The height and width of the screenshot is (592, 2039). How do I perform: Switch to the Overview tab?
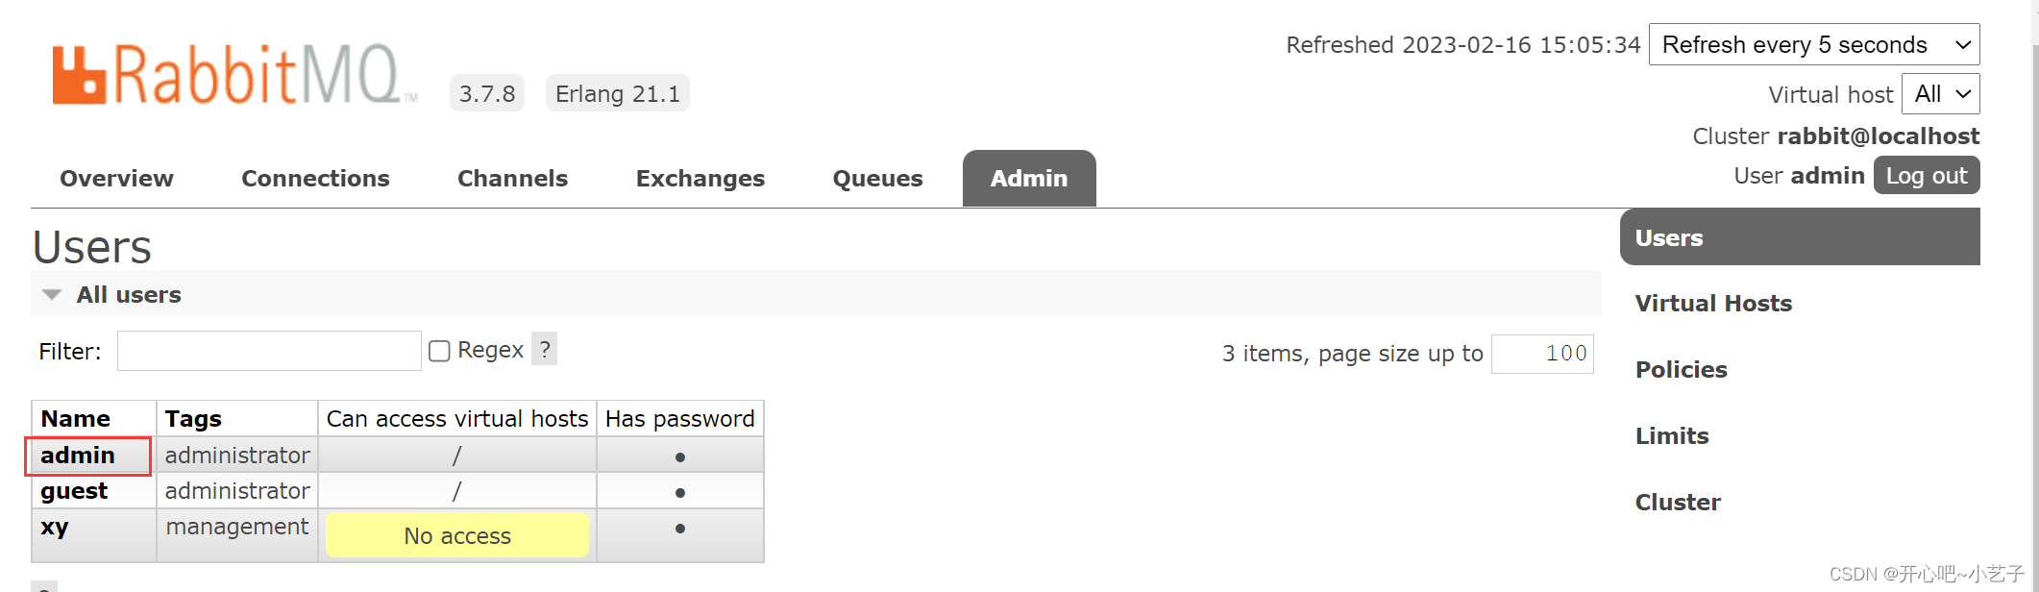point(116,178)
